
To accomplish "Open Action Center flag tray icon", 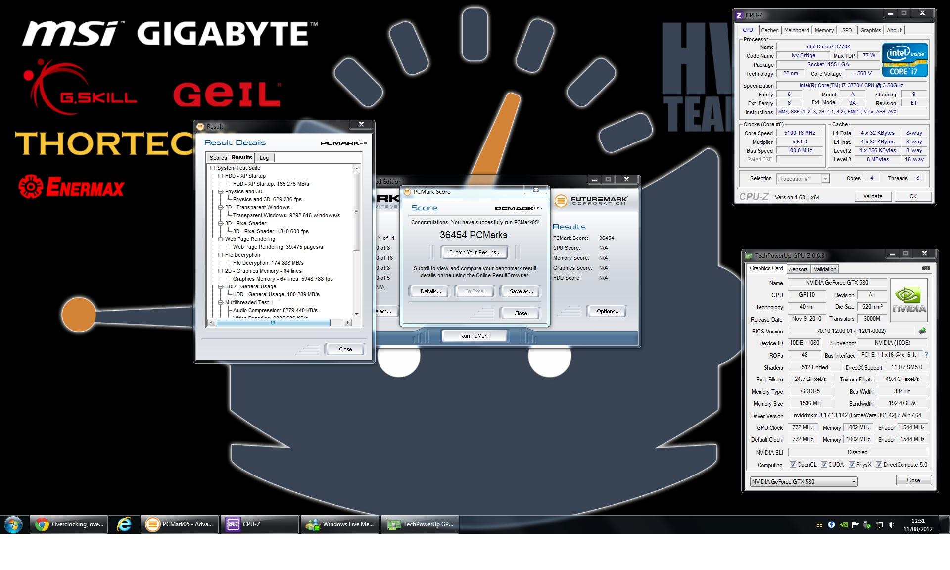I will (855, 525).
